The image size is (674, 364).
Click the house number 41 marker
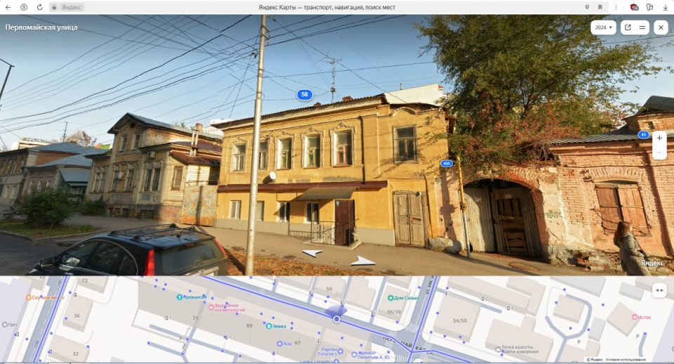(x=642, y=134)
